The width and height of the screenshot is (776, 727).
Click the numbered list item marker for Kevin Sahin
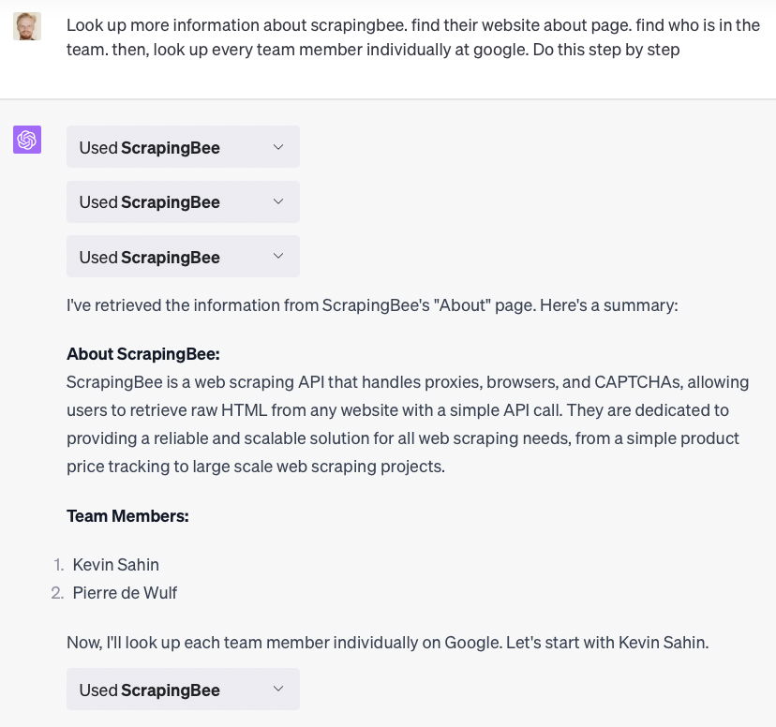tap(58, 565)
